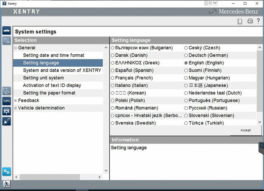Image resolution: width=264 pixels, height=191 pixels.
Task: Click the car-on-lift workshop icon
Action: pos(6,111)
